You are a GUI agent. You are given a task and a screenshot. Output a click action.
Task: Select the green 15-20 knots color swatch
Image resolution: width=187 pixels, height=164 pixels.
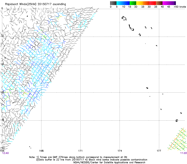click(133, 3)
